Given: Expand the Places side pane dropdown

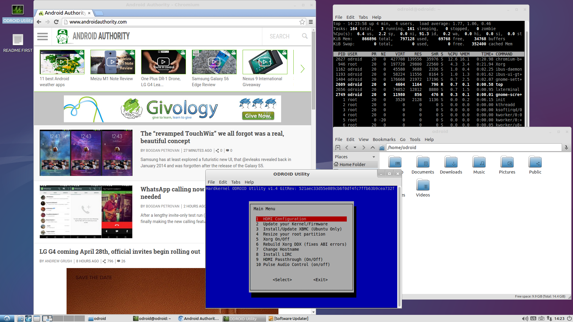Looking at the screenshot, I should [x=374, y=157].
